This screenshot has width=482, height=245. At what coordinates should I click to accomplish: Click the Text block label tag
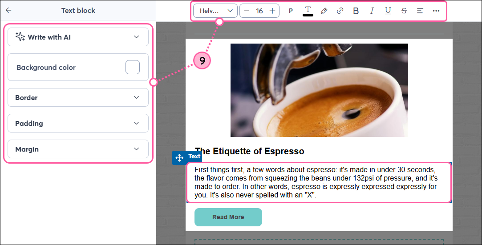click(194, 156)
